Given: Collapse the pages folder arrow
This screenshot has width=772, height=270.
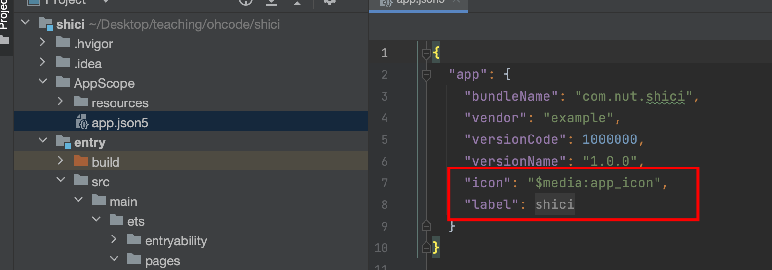Looking at the screenshot, I should pyautogui.click(x=115, y=260).
